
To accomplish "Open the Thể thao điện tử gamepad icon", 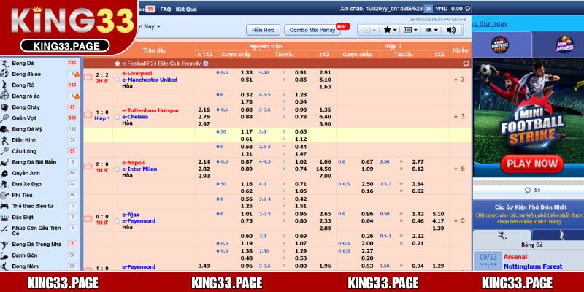I will pos(4,206).
